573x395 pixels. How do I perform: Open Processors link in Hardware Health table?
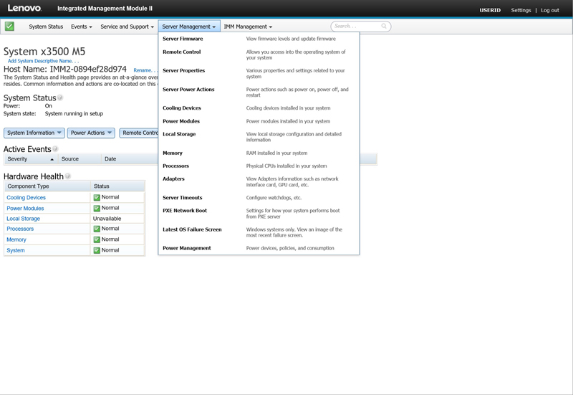[x=20, y=229]
